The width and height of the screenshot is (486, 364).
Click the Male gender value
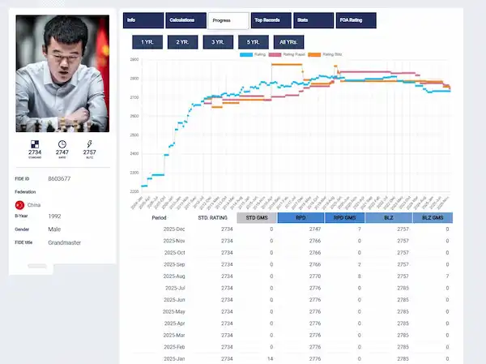tap(54, 229)
